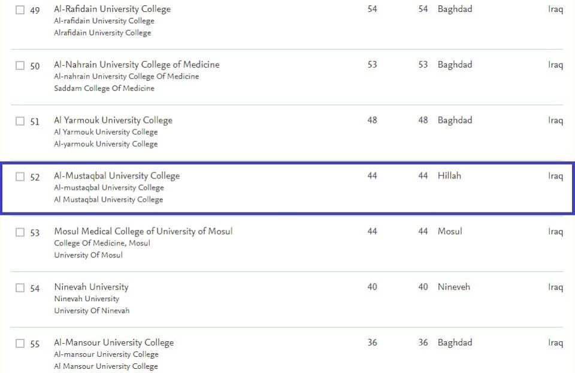Click the first count 36 for Al-Mansour
This screenshot has width=575, height=373.
pyautogui.click(x=372, y=342)
